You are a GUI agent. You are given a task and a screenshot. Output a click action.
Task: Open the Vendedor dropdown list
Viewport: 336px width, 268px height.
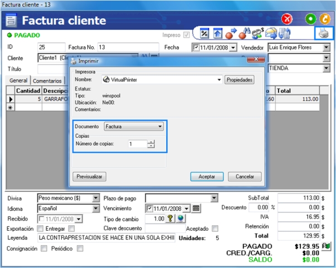[327, 48]
